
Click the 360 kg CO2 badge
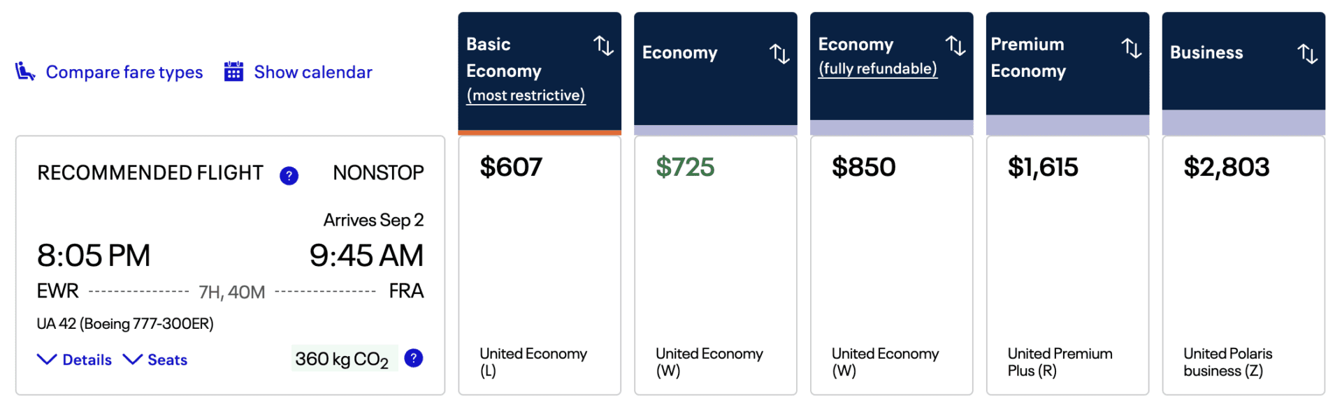pos(344,358)
